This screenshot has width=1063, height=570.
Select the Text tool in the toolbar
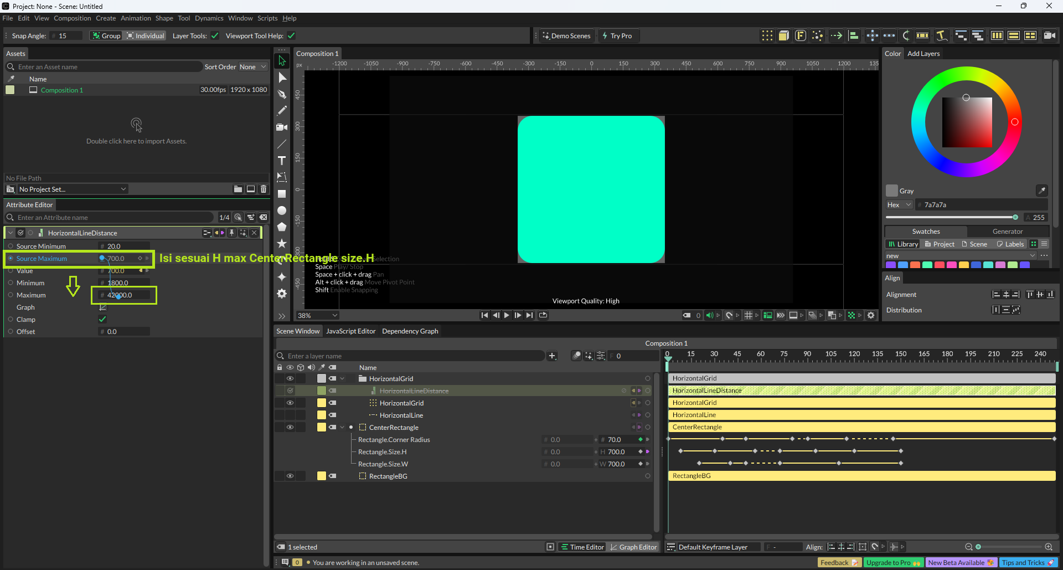[282, 161]
